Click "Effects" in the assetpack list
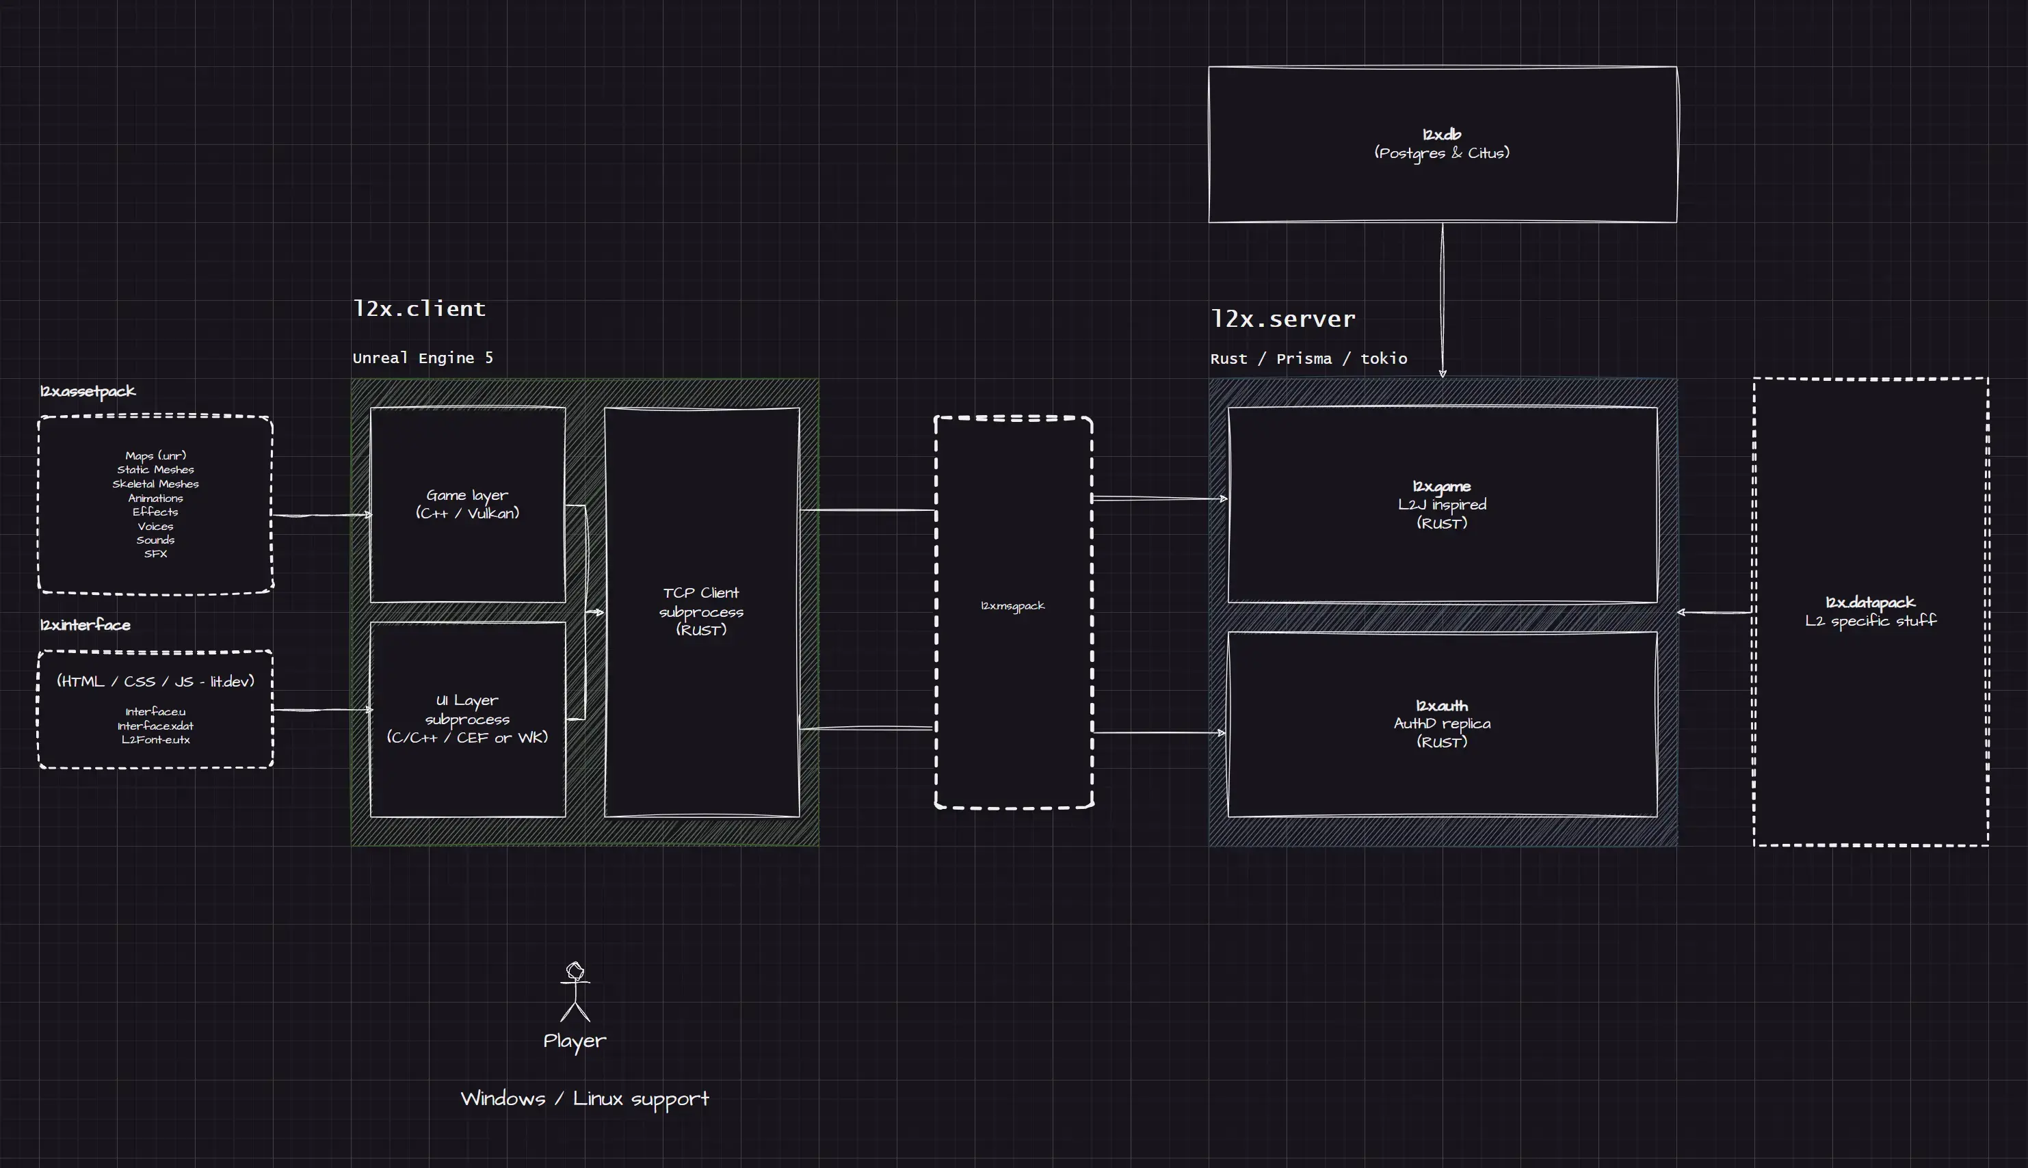Screen dimensions: 2028x1168 click(x=156, y=512)
